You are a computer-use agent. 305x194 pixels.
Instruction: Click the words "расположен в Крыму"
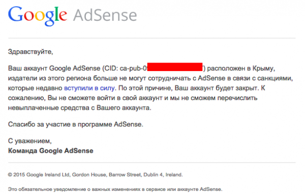pyautogui.click(x=240, y=69)
